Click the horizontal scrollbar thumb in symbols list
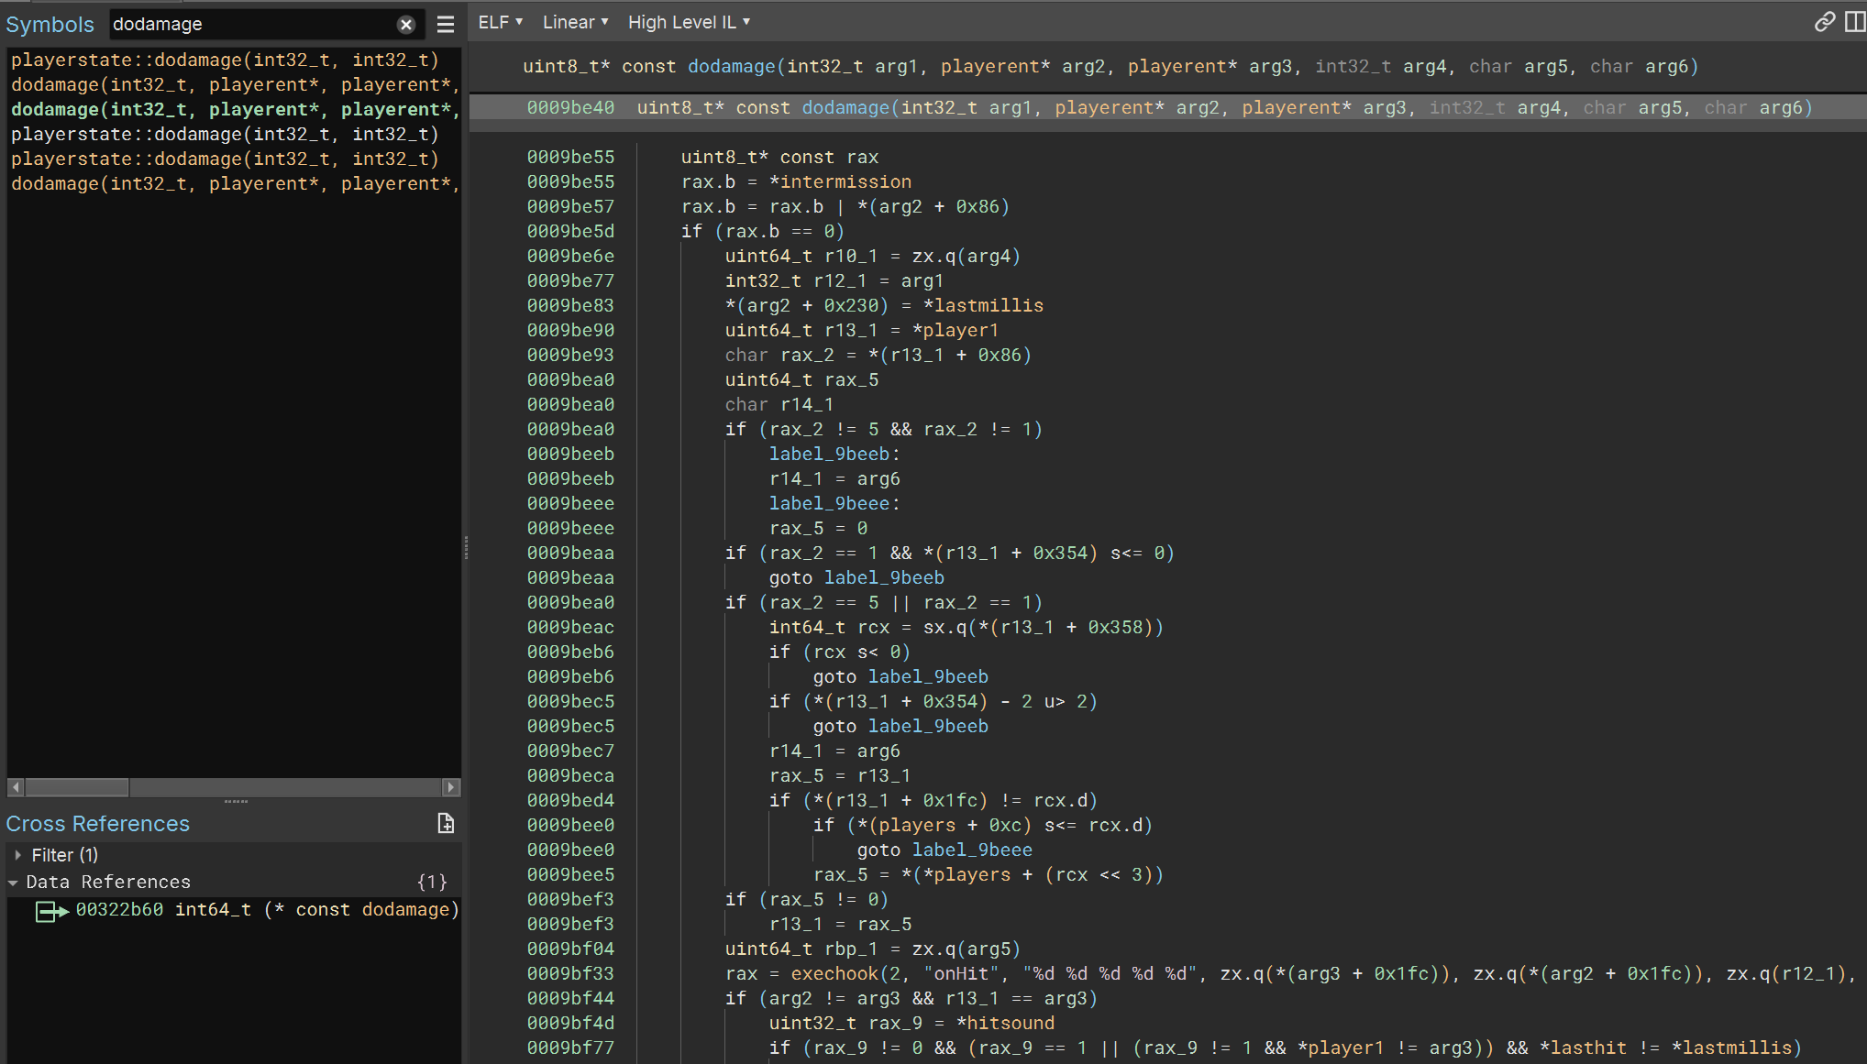 pos(77,787)
